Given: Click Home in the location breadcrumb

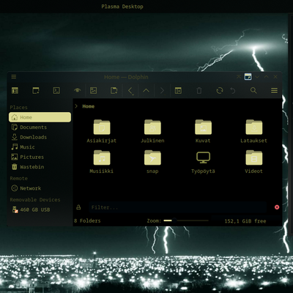Looking at the screenshot, I should (x=89, y=106).
